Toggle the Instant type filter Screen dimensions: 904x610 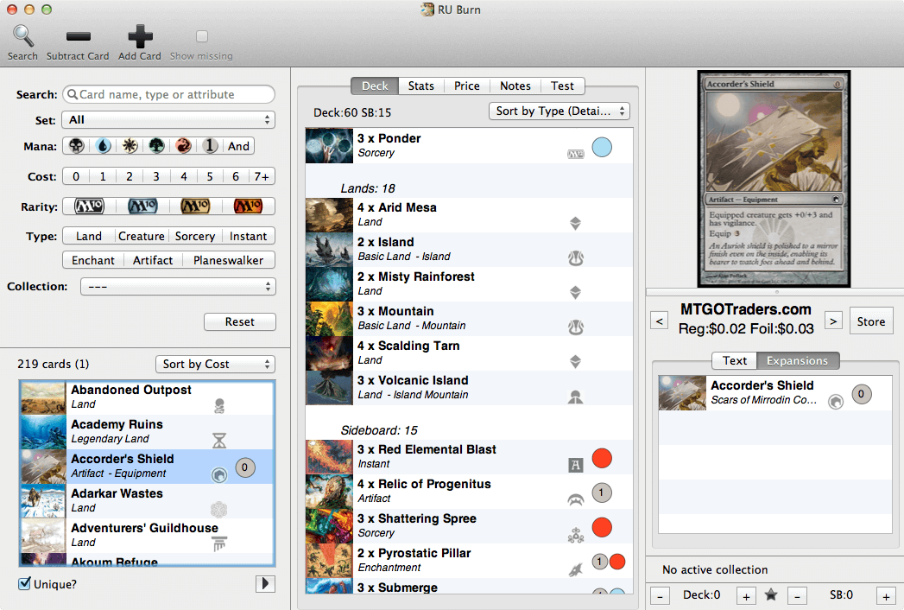(249, 236)
